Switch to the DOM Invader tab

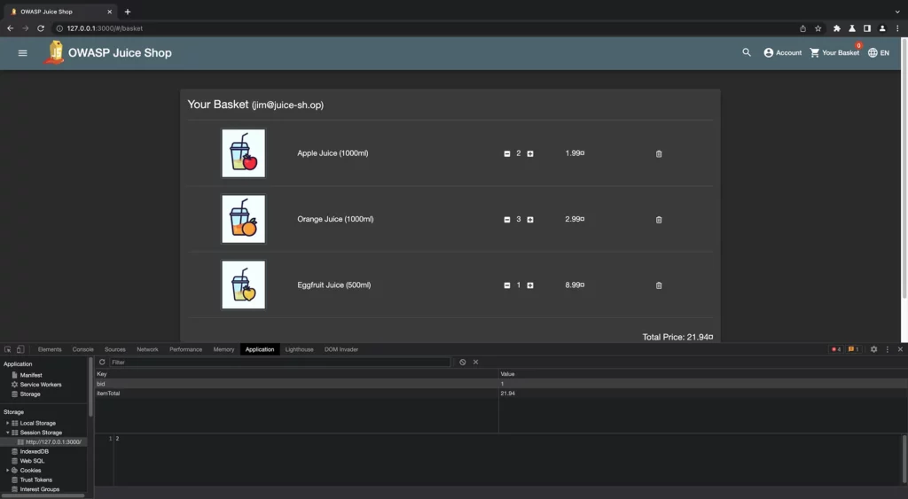[341, 349]
